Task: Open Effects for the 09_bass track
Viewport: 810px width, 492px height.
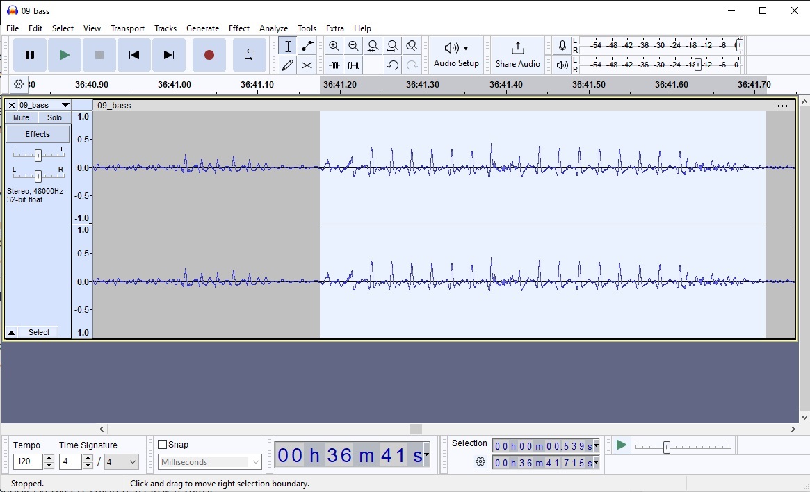Action: pyautogui.click(x=38, y=134)
